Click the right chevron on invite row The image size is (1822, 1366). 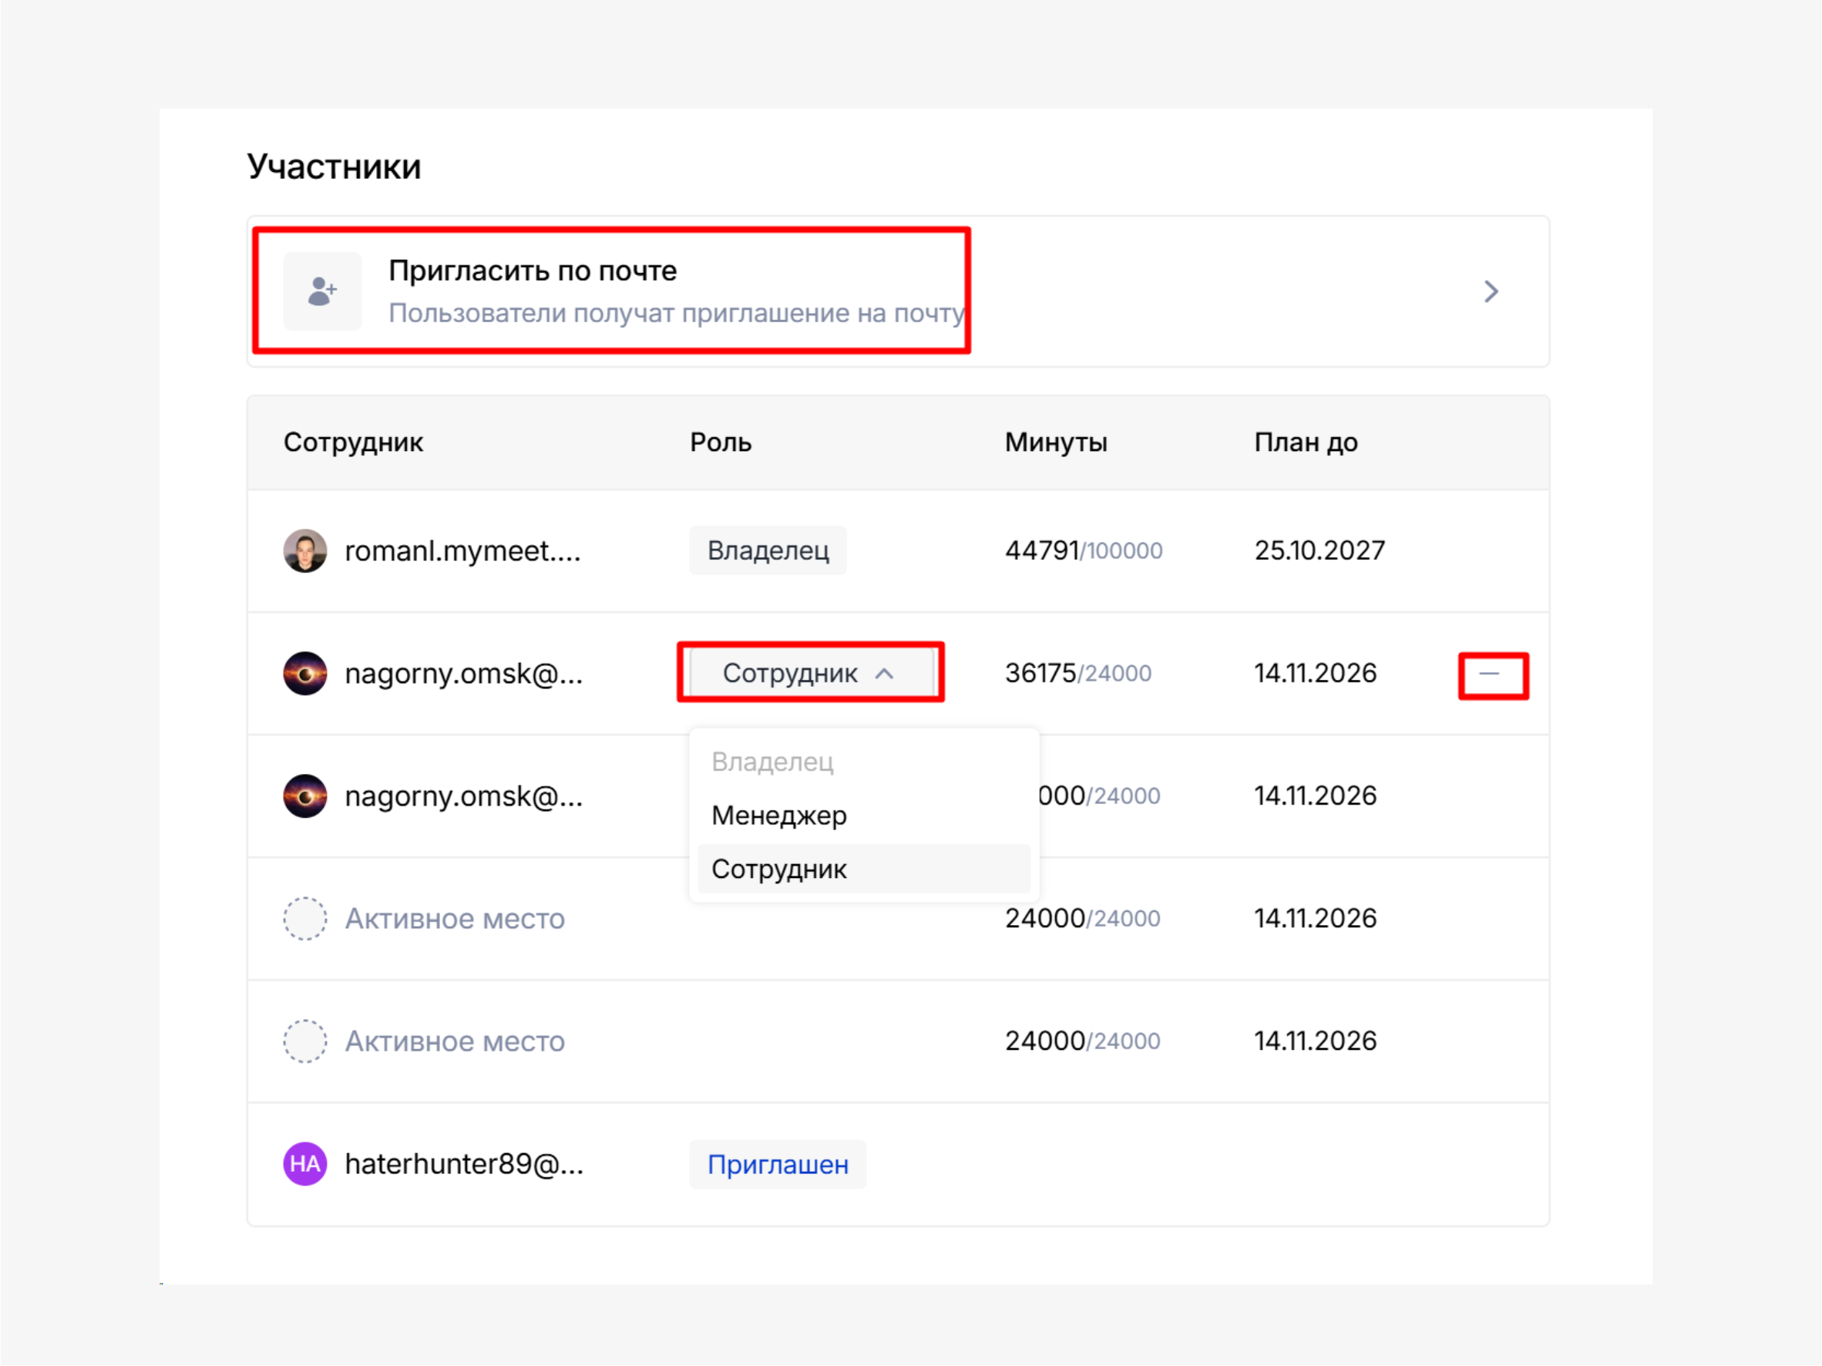1490,291
